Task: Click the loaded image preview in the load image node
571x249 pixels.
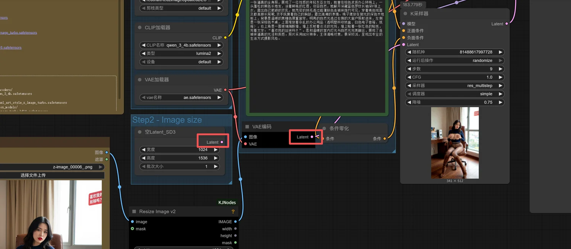Action: pyautogui.click(x=51, y=214)
